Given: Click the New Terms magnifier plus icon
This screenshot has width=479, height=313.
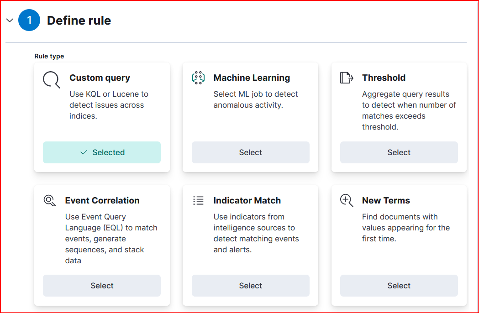Looking at the screenshot, I should click(346, 200).
